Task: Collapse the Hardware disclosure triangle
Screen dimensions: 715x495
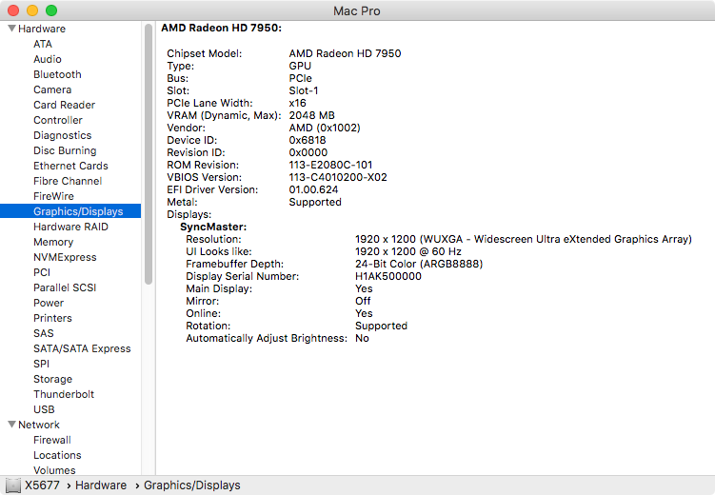Action: tap(11, 29)
